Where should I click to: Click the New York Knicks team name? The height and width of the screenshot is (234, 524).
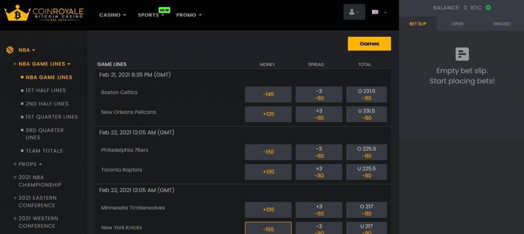pos(122,228)
